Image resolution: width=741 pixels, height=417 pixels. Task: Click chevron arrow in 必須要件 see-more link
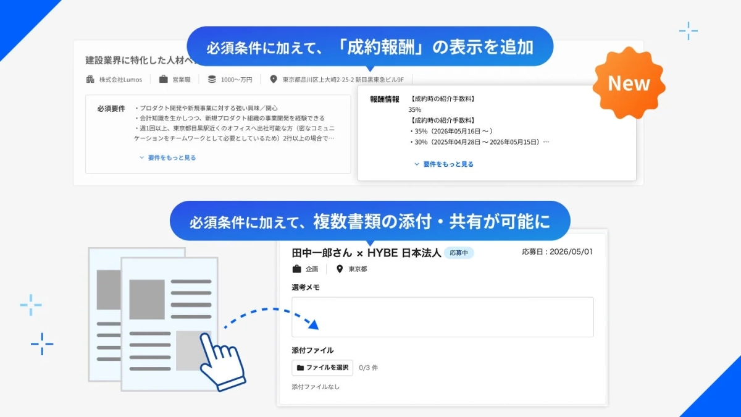pos(141,158)
